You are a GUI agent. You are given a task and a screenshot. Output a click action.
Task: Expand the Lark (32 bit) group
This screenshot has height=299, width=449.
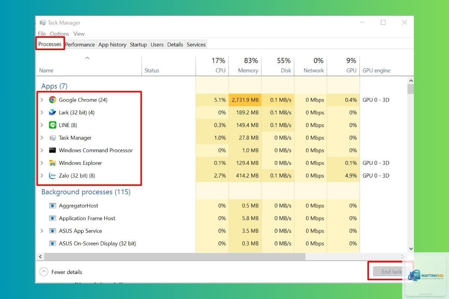click(x=42, y=112)
